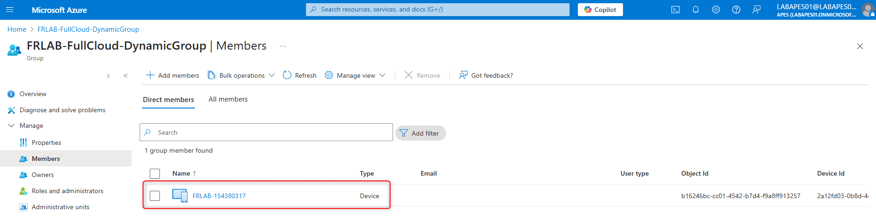The width and height of the screenshot is (876, 217).
Task: Open the FRLAB-154380317 device link
Action: coord(219,196)
